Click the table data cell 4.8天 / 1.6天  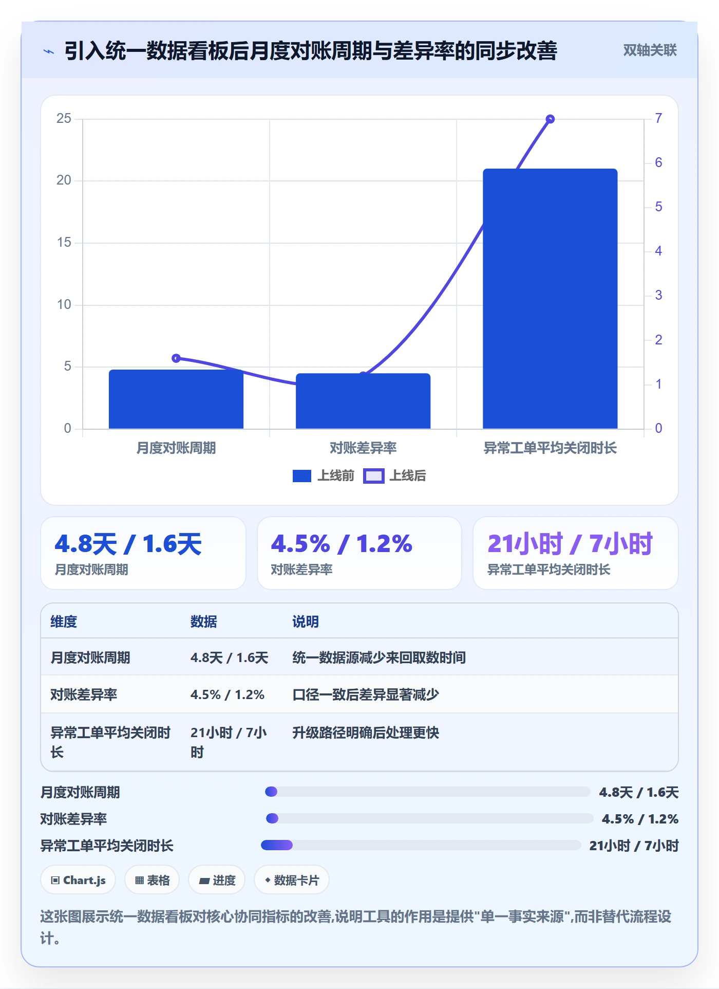point(229,657)
